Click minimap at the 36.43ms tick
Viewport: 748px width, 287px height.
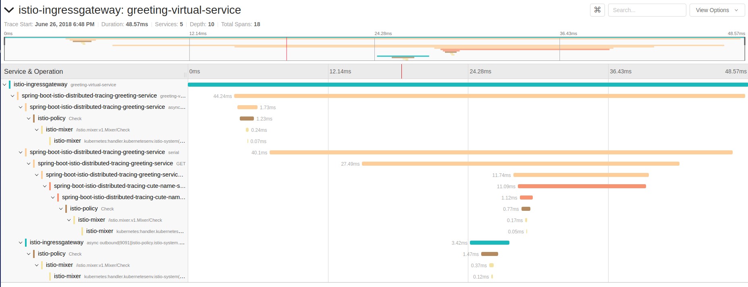point(559,49)
